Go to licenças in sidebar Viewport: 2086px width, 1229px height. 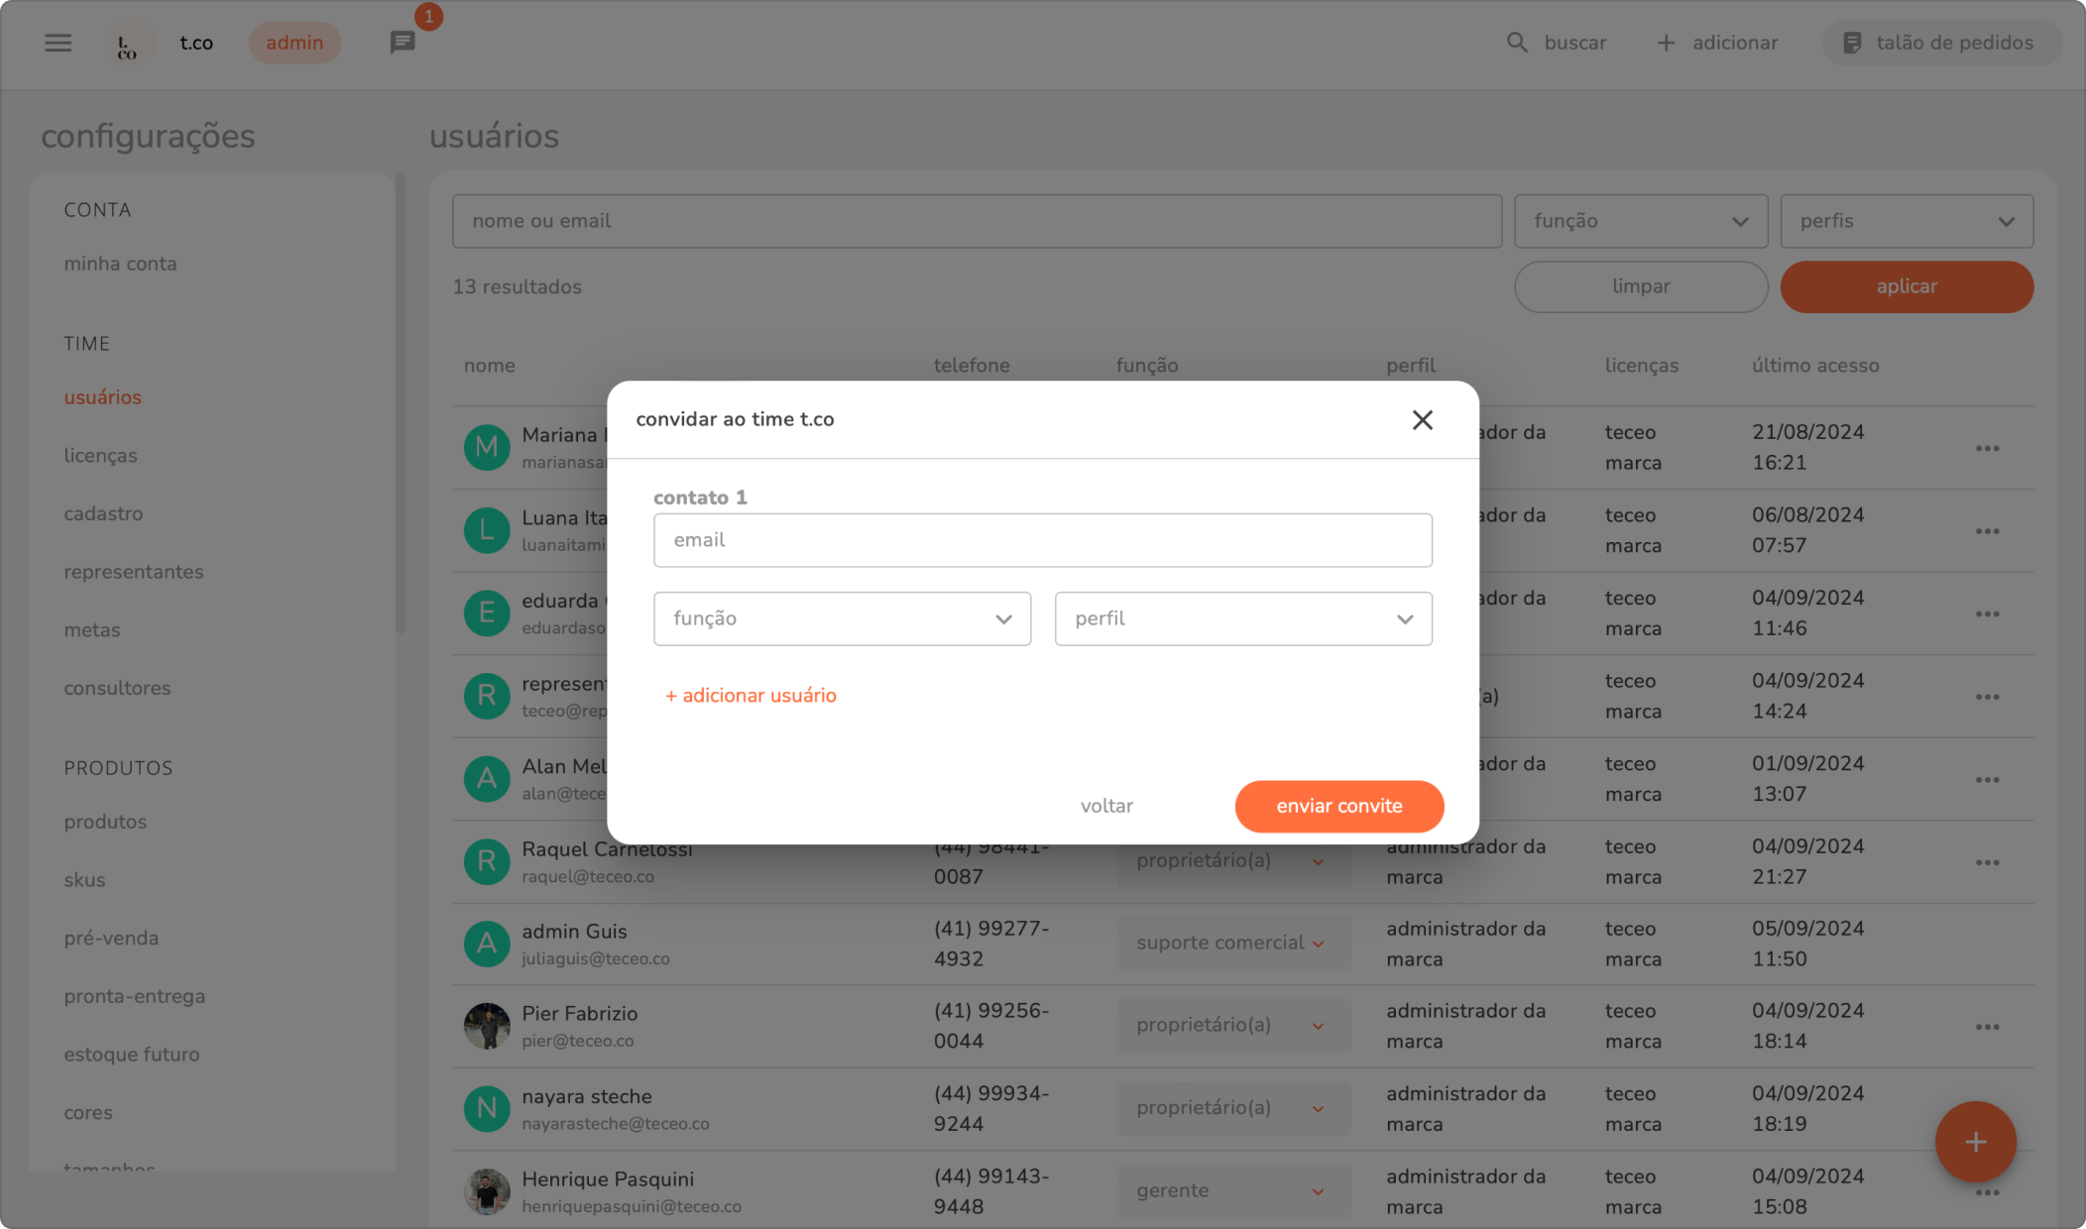pyautogui.click(x=100, y=456)
